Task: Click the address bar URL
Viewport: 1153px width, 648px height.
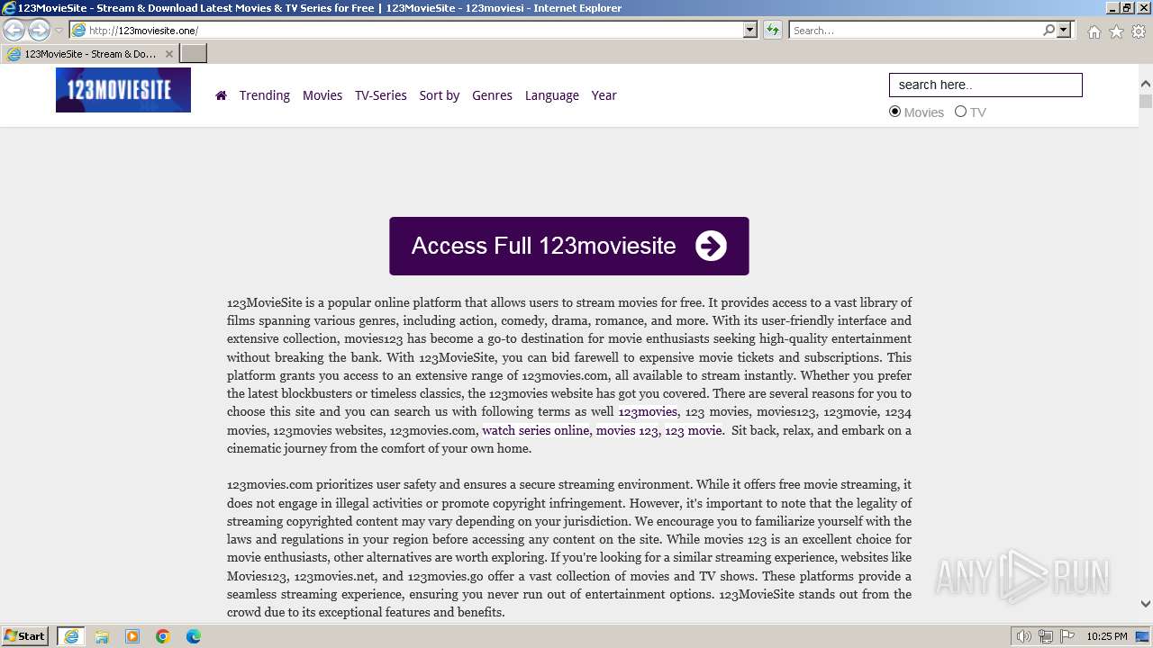Action: click(x=144, y=31)
